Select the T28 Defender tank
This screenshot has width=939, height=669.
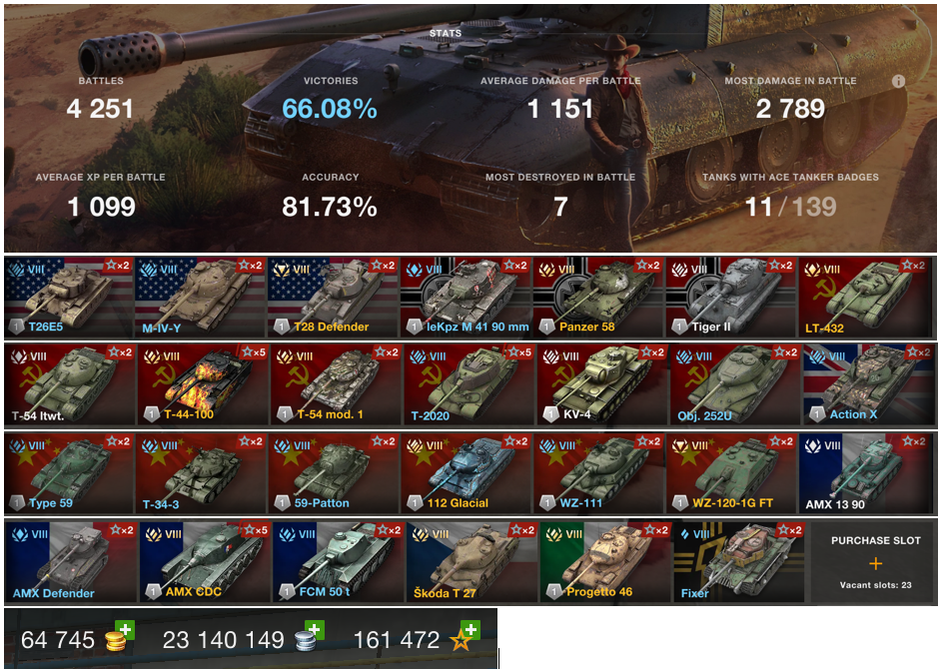pos(333,298)
